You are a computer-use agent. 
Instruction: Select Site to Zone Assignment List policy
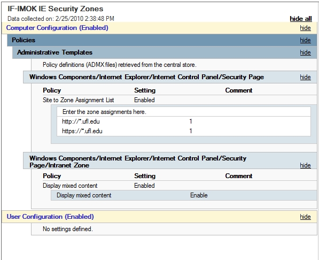pos(79,100)
